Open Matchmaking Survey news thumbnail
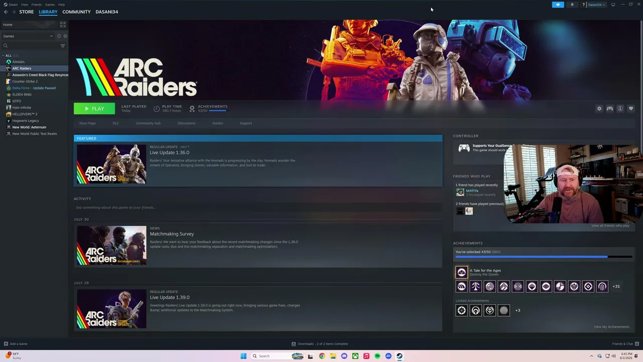The height and width of the screenshot is (362, 643). (112, 245)
